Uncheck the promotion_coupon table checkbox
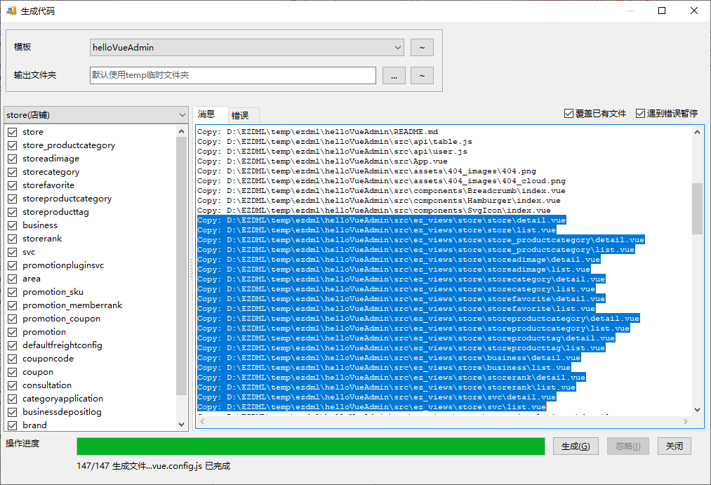This screenshot has width=711, height=485. (x=13, y=318)
